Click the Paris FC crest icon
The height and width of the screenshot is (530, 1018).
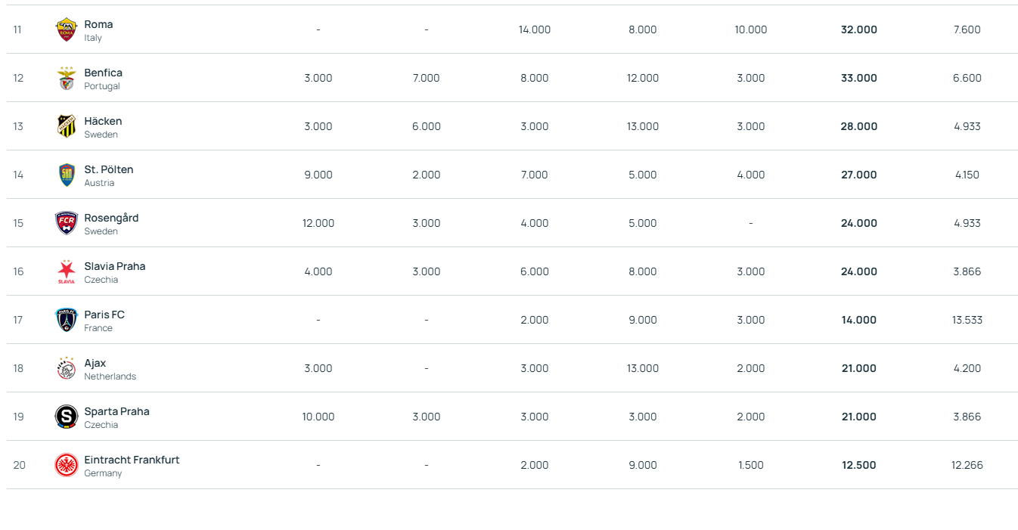point(67,320)
